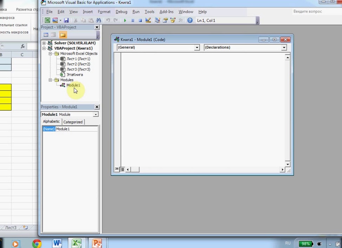
Task: Click the Toolbox wrench icon
Action: point(180,20)
